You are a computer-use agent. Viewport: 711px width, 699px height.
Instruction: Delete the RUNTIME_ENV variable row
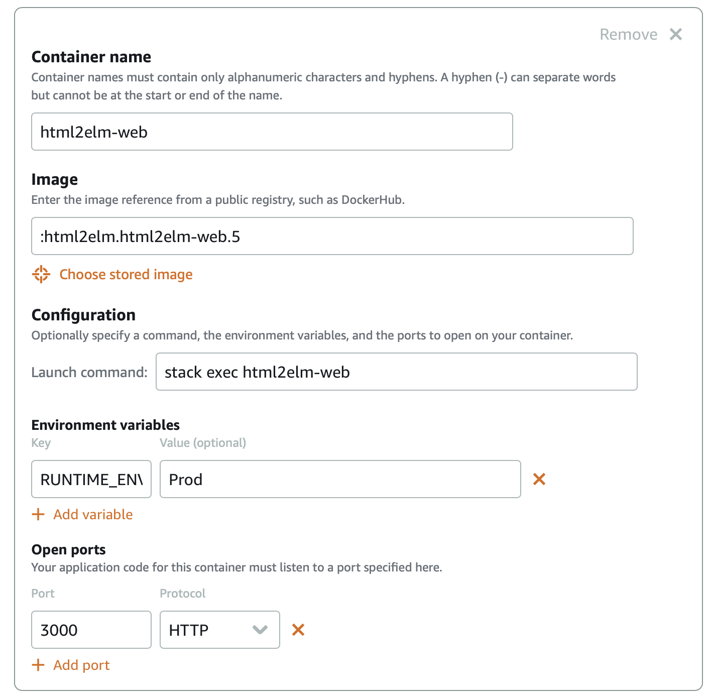click(x=539, y=479)
